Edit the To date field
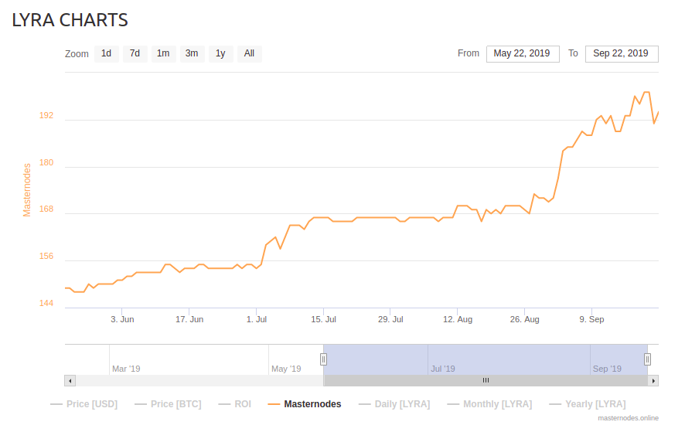The image size is (685, 432). [622, 54]
